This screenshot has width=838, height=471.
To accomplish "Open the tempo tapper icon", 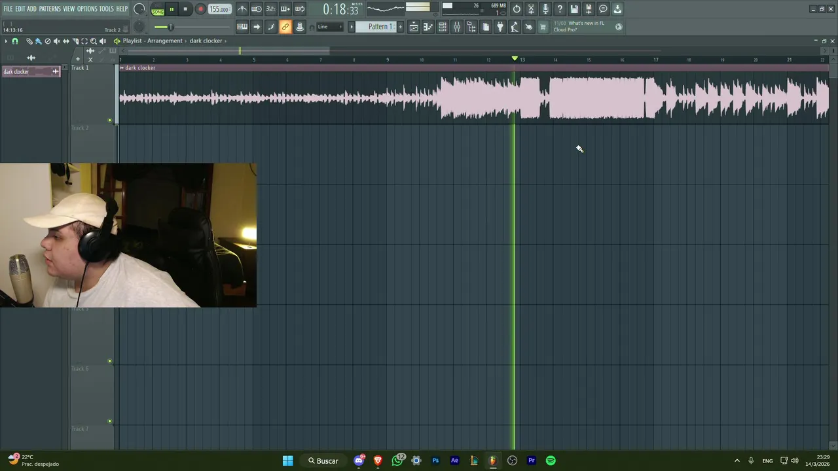I will click(515, 27).
